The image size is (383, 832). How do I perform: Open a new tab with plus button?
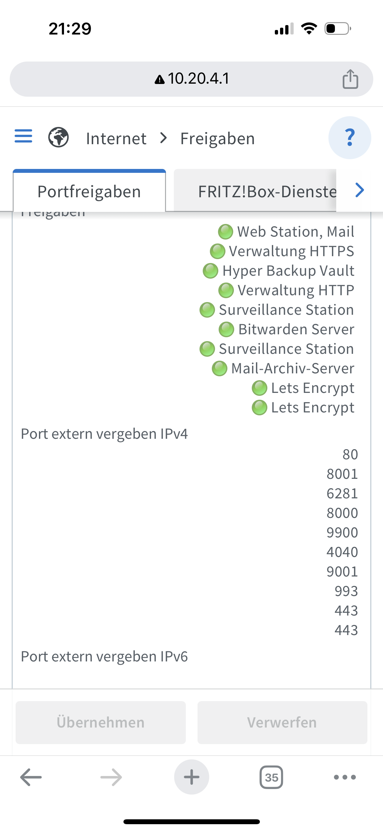pyautogui.click(x=191, y=777)
